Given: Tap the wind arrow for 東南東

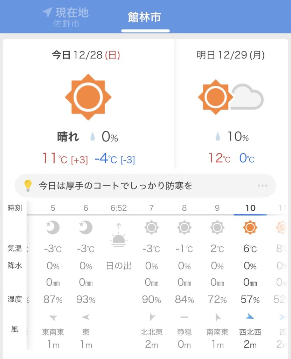Looking at the screenshot, I should coord(53,318).
